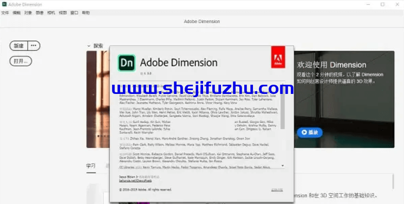Open the 相机 menu
Image resolution: width=404 pixels, height=204 pixels.
tap(51, 12)
